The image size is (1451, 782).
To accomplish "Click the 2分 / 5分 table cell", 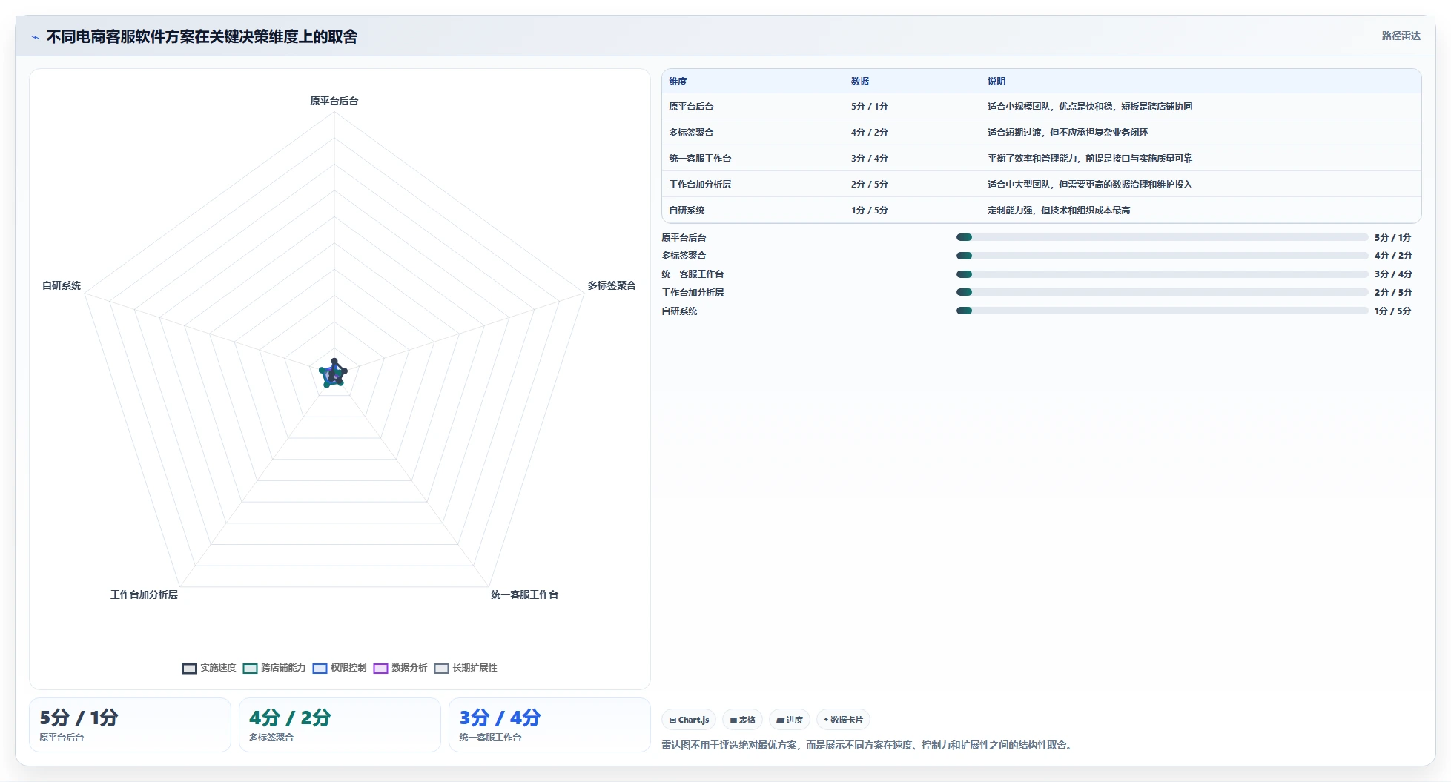I will point(870,185).
